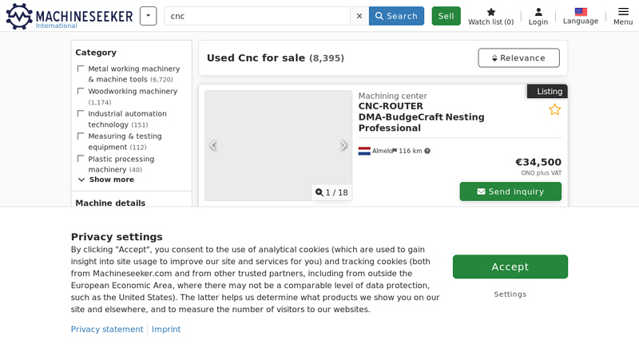Open search category dropdown arrow
The image size is (639, 359).
tap(148, 16)
